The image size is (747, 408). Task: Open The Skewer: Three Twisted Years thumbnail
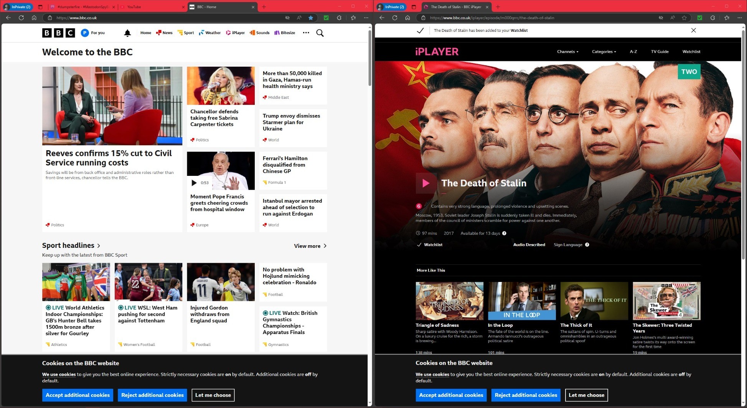(x=666, y=301)
